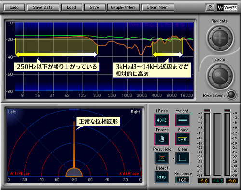Click the Clear Mem button
The height and width of the screenshot is (190, 241).
[x=158, y=8]
